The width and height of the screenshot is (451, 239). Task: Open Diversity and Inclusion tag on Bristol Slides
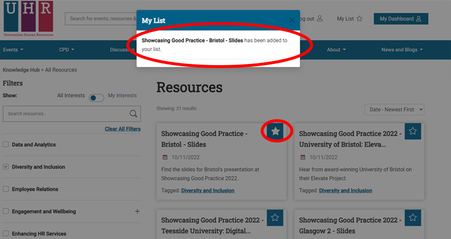tap(208, 191)
